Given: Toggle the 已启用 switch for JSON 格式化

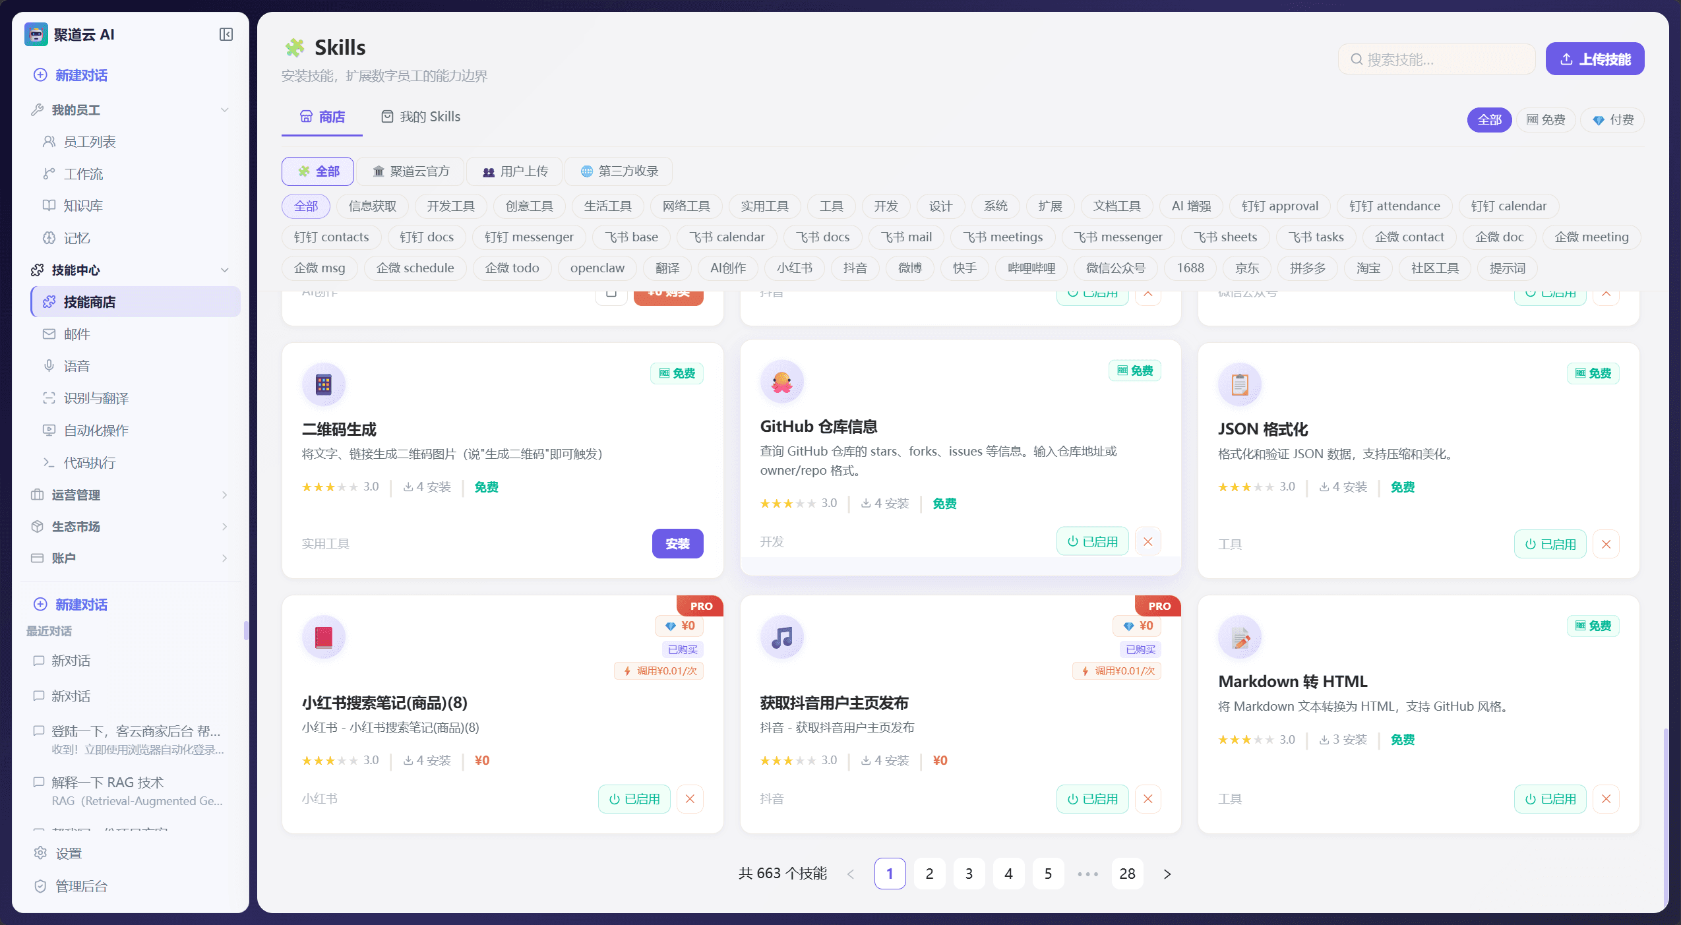Looking at the screenshot, I should pyautogui.click(x=1550, y=544).
